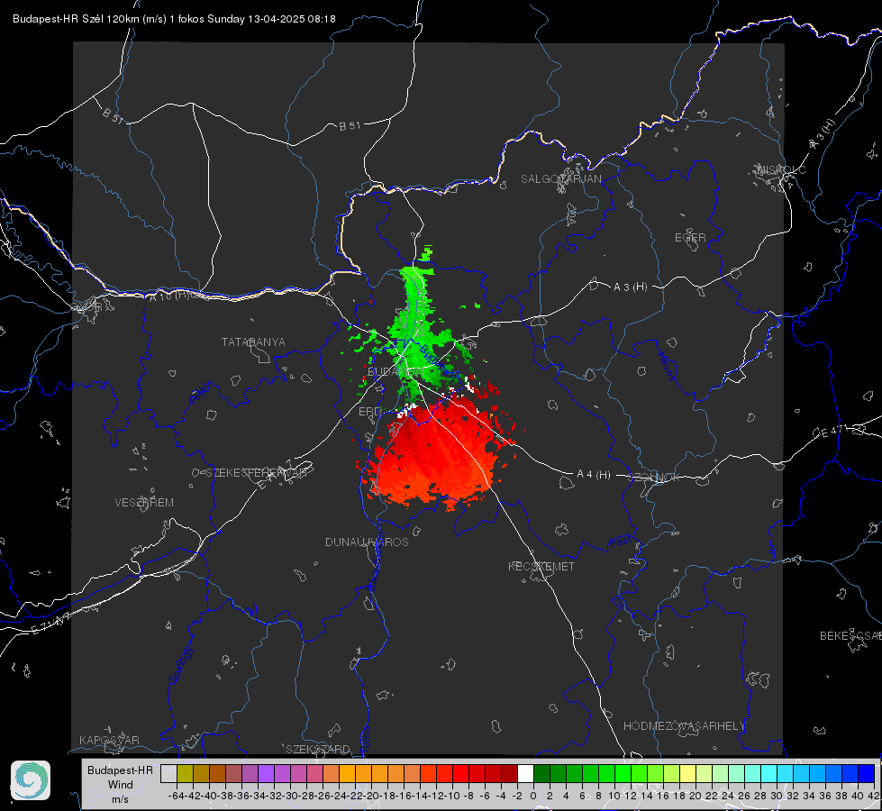Click the VESZPRÉM city label
The width and height of the screenshot is (882, 811).
(144, 502)
